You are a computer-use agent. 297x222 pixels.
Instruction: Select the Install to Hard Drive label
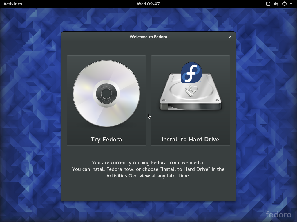click(190, 139)
